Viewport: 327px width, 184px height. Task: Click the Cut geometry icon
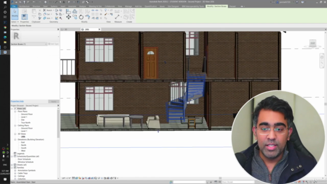coord(44,14)
